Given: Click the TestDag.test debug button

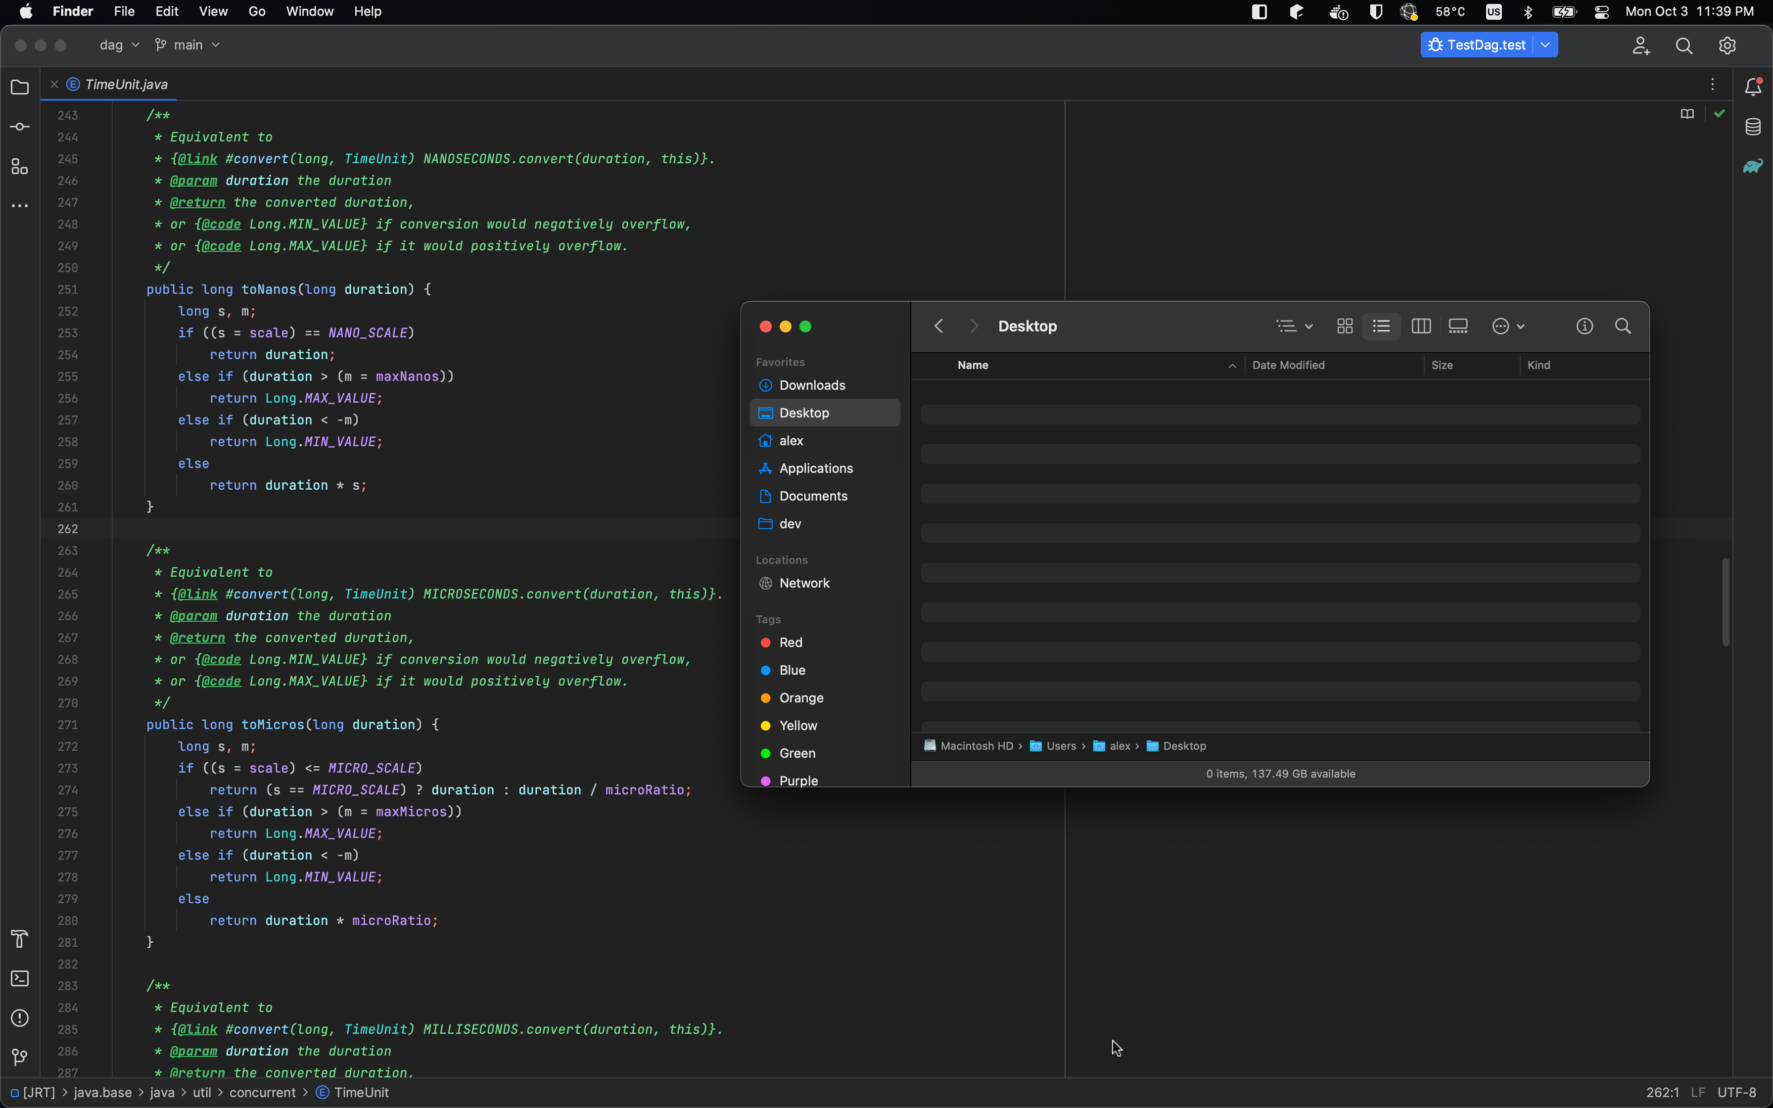Looking at the screenshot, I should tap(1476, 46).
